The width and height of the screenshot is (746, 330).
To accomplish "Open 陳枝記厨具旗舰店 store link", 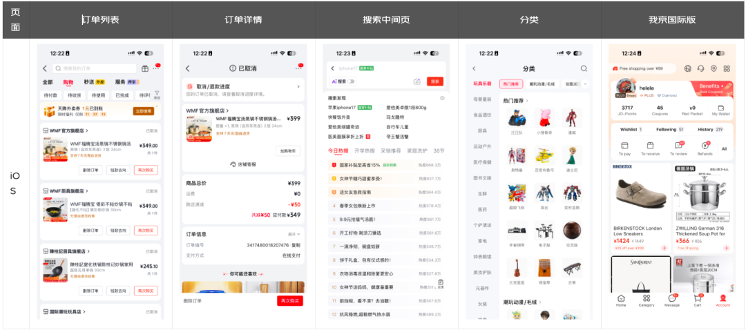I will click(x=66, y=251).
